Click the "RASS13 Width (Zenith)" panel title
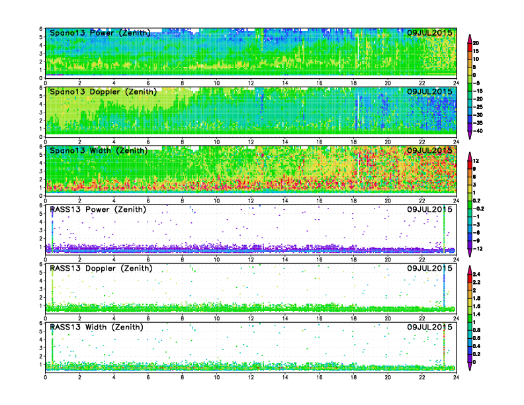 [x=97, y=327]
